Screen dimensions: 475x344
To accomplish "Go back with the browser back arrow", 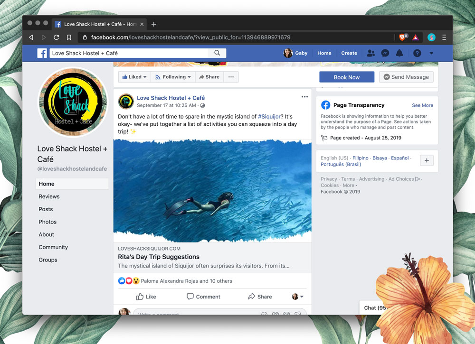I will [x=31, y=37].
